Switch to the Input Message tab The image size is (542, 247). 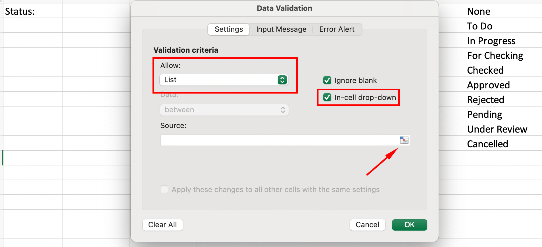(281, 29)
